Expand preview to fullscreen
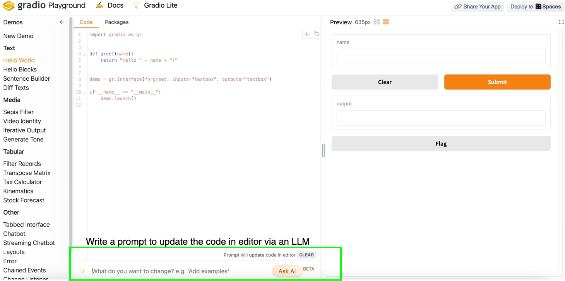 click(561, 22)
